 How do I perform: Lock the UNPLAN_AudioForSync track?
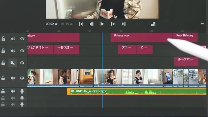click(x=3, y=91)
